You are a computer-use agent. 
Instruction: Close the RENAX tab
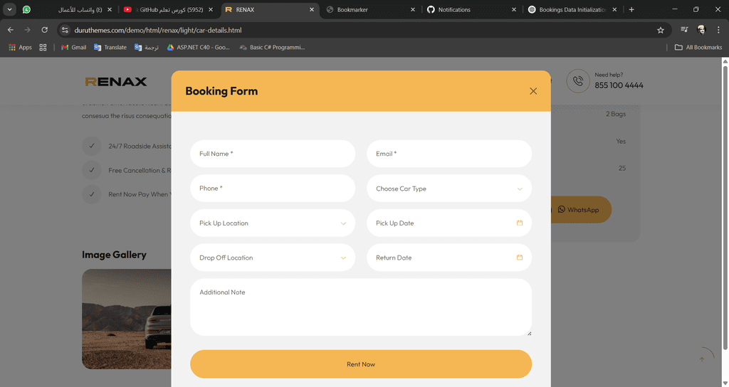(x=312, y=9)
